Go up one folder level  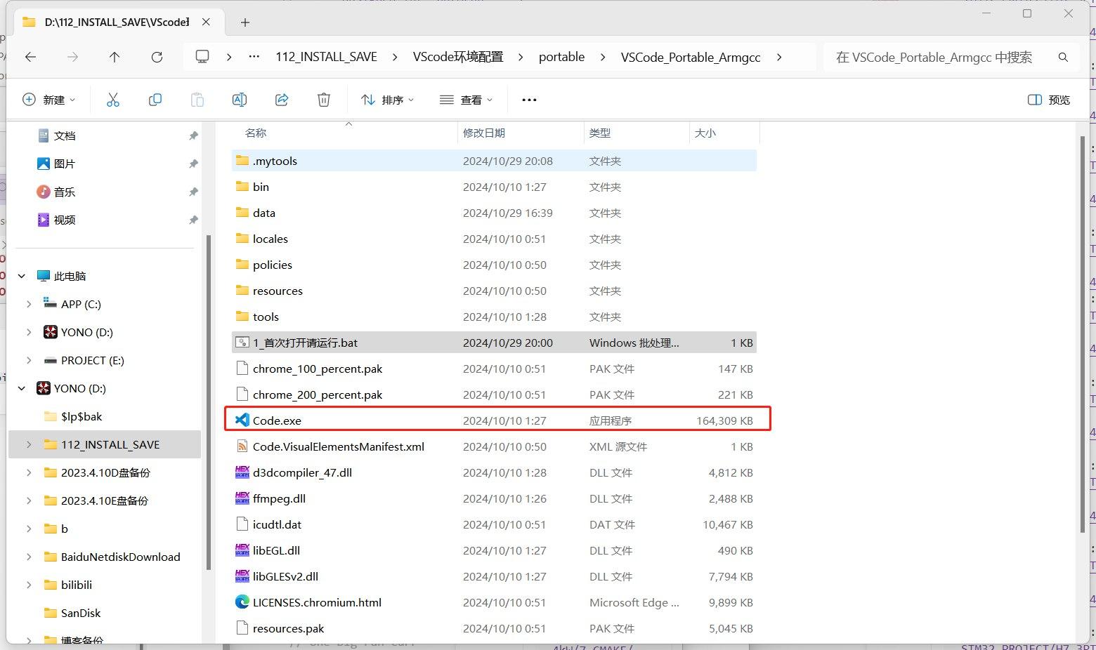(115, 57)
